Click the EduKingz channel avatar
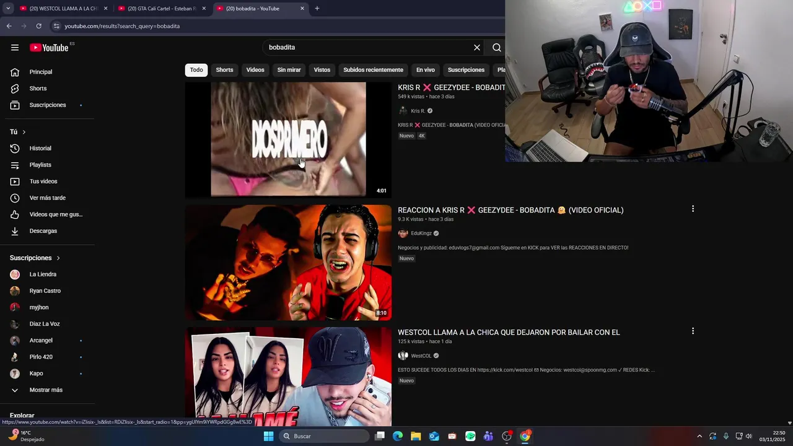The image size is (793, 446). tap(403, 234)
